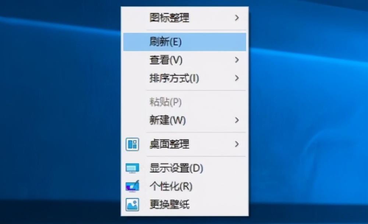Select 刷新 from the context menu
Screen dimensions: 368x224
point(166,42)
